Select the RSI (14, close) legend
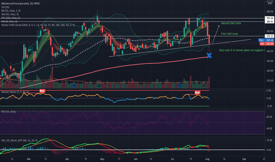275x162 pixels. tap(9, 112)
